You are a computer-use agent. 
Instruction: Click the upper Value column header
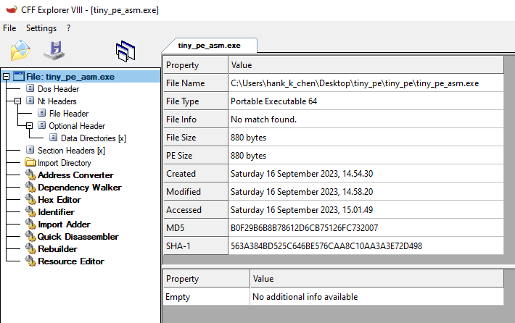366,65
